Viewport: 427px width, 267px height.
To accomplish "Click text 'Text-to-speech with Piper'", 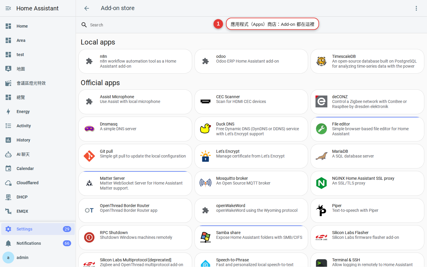I will 355,210.
